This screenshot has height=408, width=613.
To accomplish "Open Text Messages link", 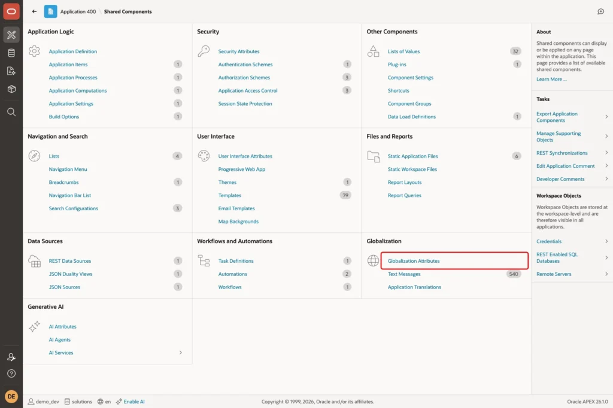I will pos(404,274).
